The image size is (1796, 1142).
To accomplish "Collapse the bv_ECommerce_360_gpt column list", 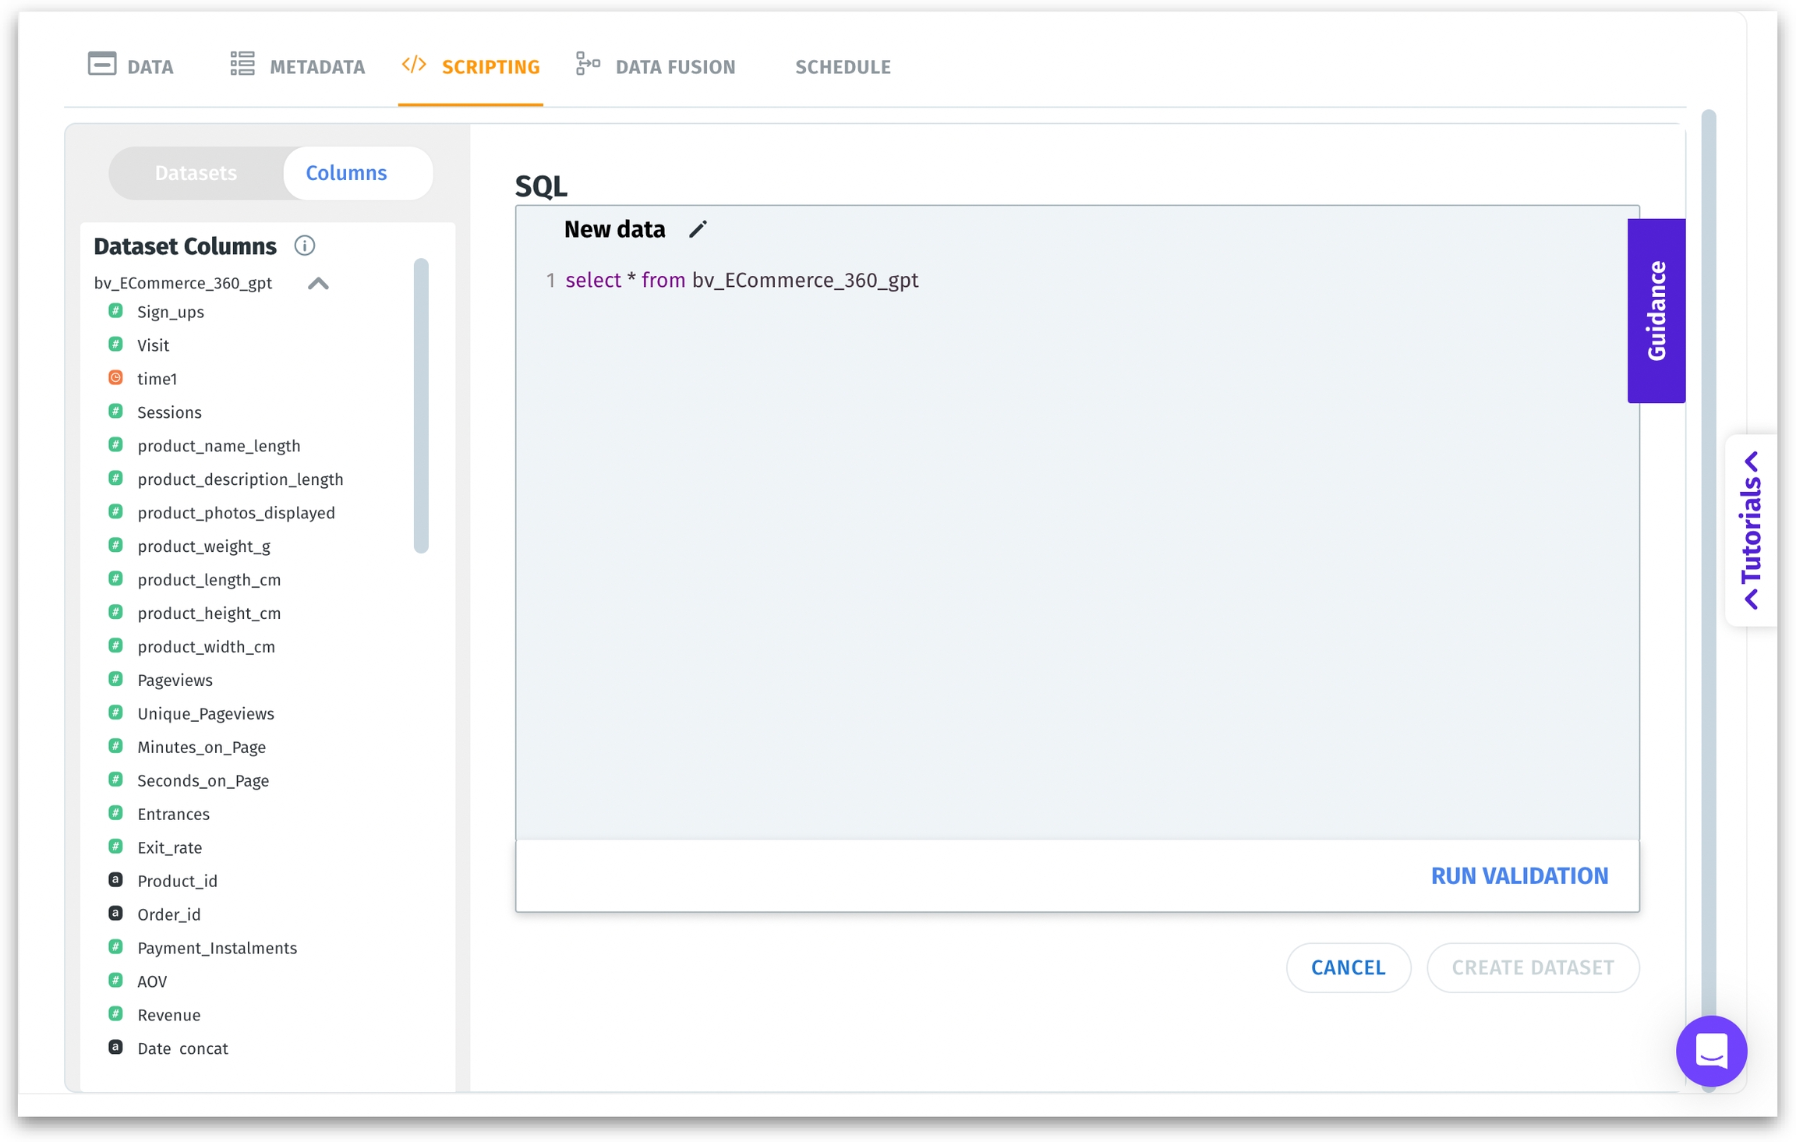I will tap(318, 283).
